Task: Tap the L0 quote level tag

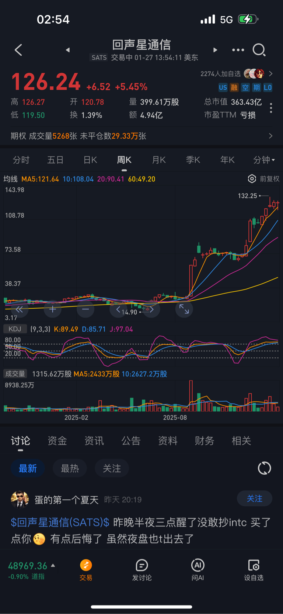Action: pyautogui.click(x=268, y=87)
